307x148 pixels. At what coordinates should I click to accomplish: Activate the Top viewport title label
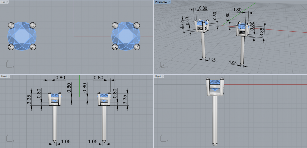pos(3,2)
